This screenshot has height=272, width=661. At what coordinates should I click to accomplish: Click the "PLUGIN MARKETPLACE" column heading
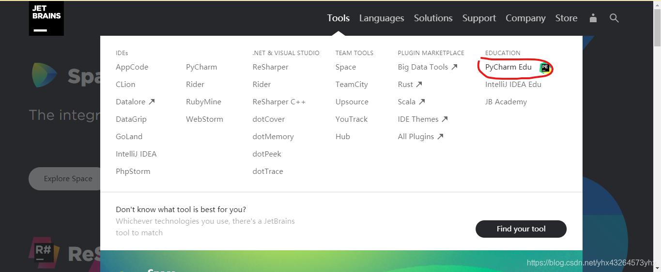pos(431,53)
